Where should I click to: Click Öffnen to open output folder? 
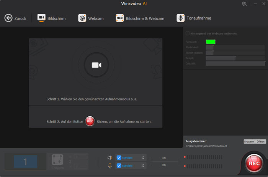point(260,142)
